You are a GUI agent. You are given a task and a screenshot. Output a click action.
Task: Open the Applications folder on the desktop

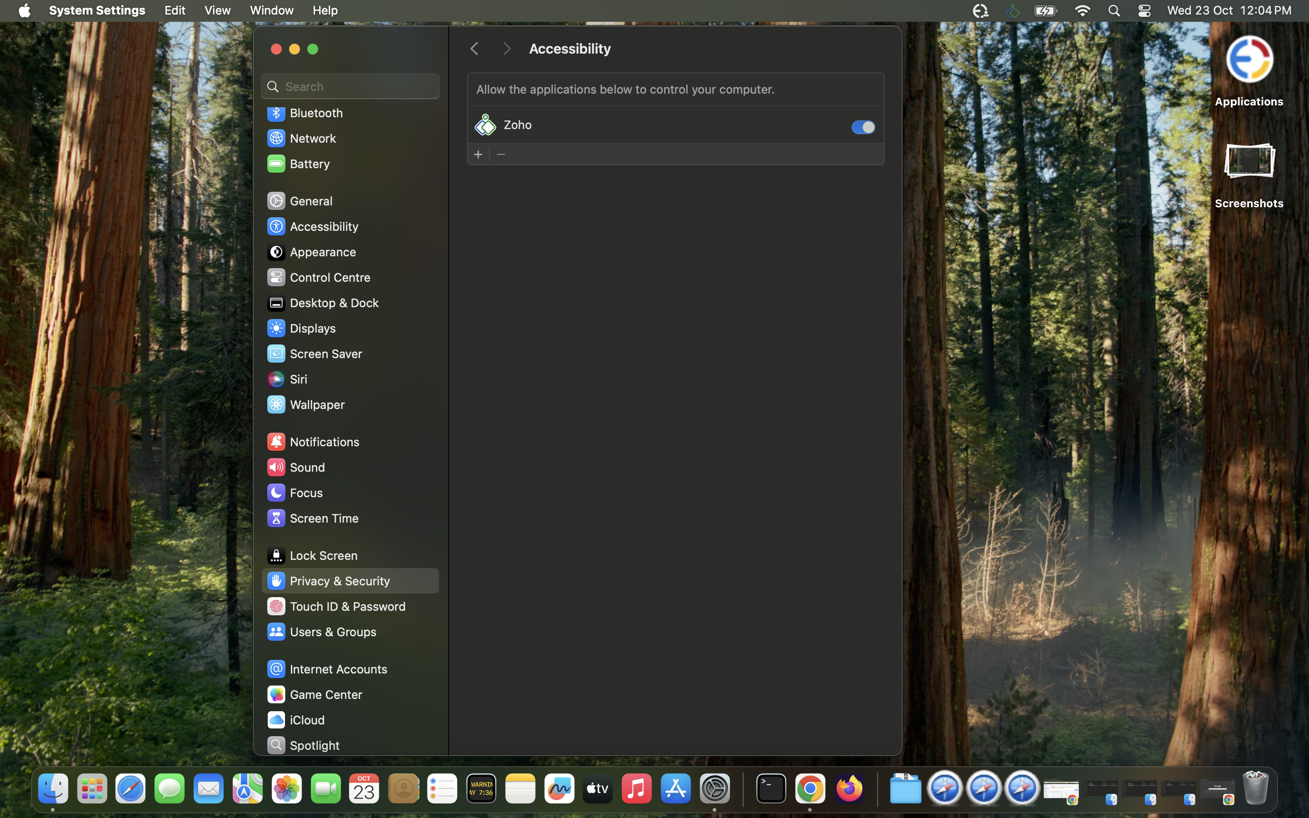coord(1249,60)
